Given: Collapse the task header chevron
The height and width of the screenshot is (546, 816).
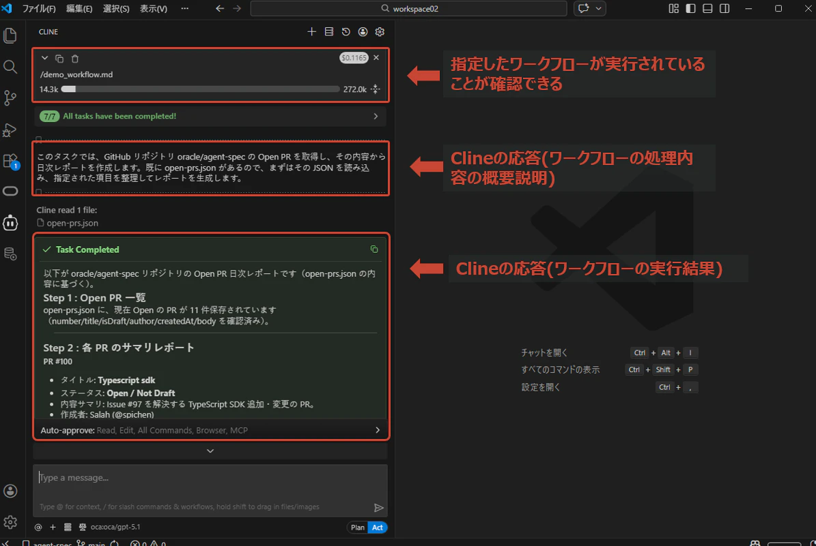Looking at the screenshot, I should [x=45, y=58].
